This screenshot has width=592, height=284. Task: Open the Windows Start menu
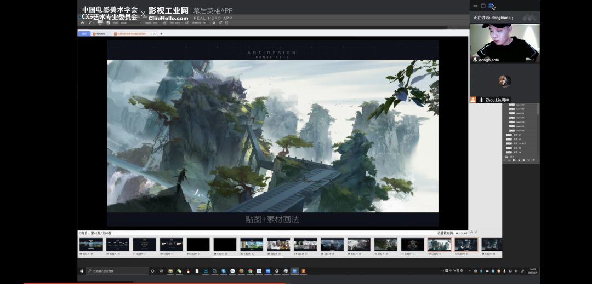(82, 271)
